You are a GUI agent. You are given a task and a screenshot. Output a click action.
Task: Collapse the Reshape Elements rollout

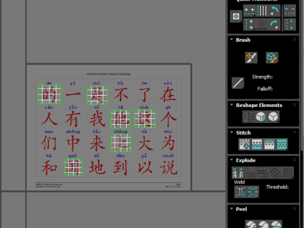tap(232, 105)
